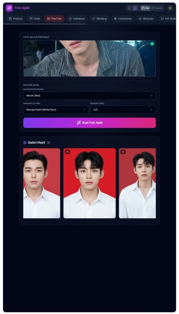
Task: Open the Pet Studio tab
Action: [x=167, y=19]
